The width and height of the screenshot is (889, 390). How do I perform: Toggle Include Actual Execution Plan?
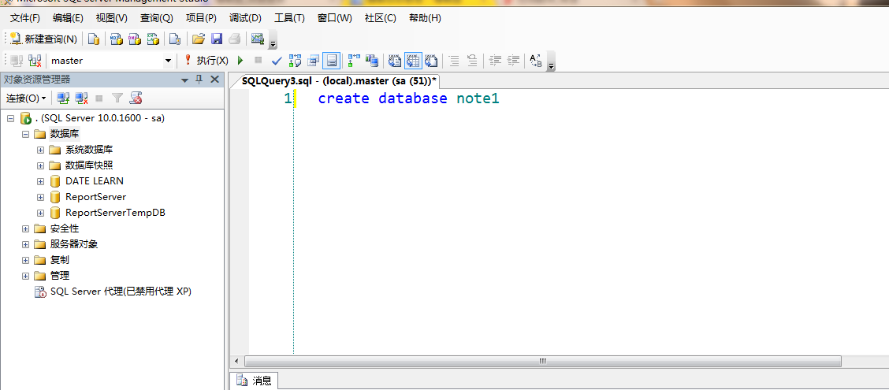click(355, 60)
